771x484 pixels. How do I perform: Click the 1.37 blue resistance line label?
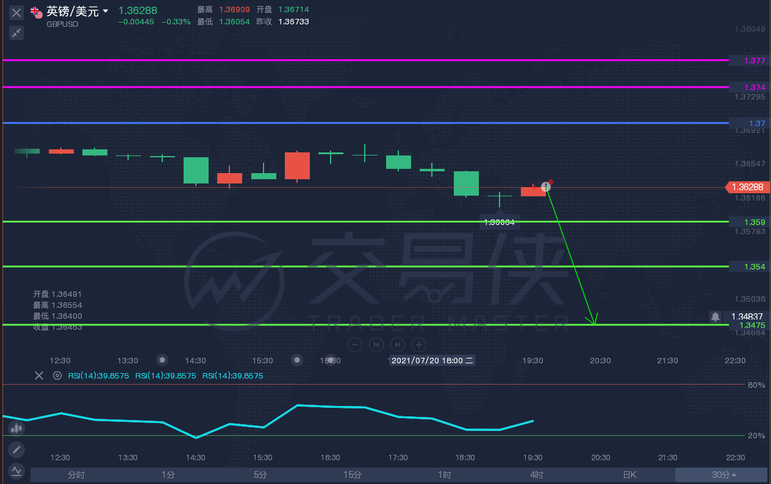[x=749, y=123]
